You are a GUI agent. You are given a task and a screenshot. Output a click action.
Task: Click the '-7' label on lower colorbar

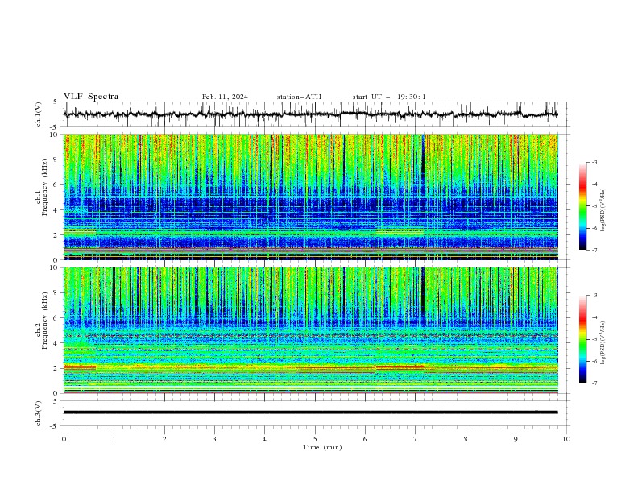tap(594, 383)
